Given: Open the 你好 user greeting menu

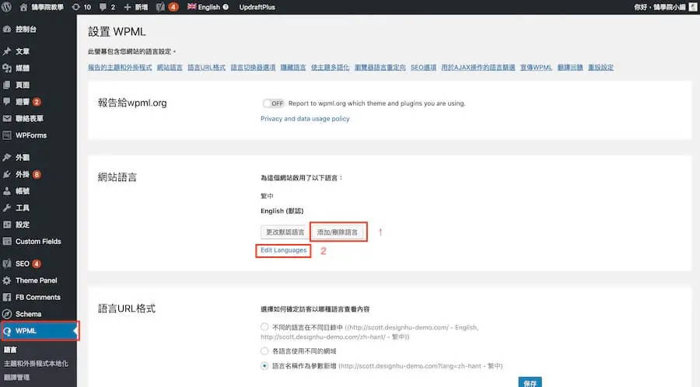Looking at the screenshot, I should [x=660, y=7].
